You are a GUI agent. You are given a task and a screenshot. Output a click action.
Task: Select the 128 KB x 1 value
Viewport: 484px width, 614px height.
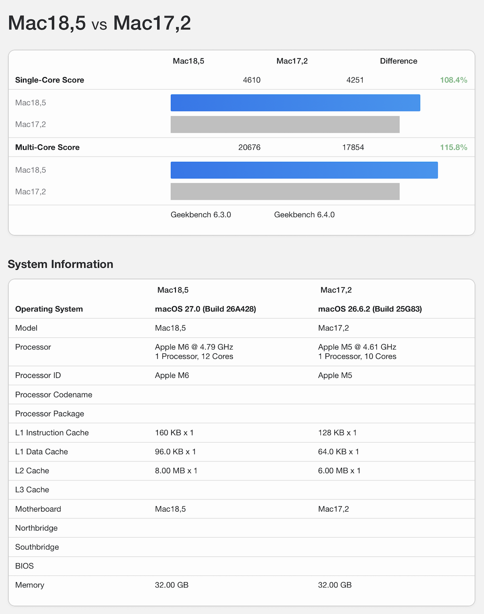[x=337, y=432]
